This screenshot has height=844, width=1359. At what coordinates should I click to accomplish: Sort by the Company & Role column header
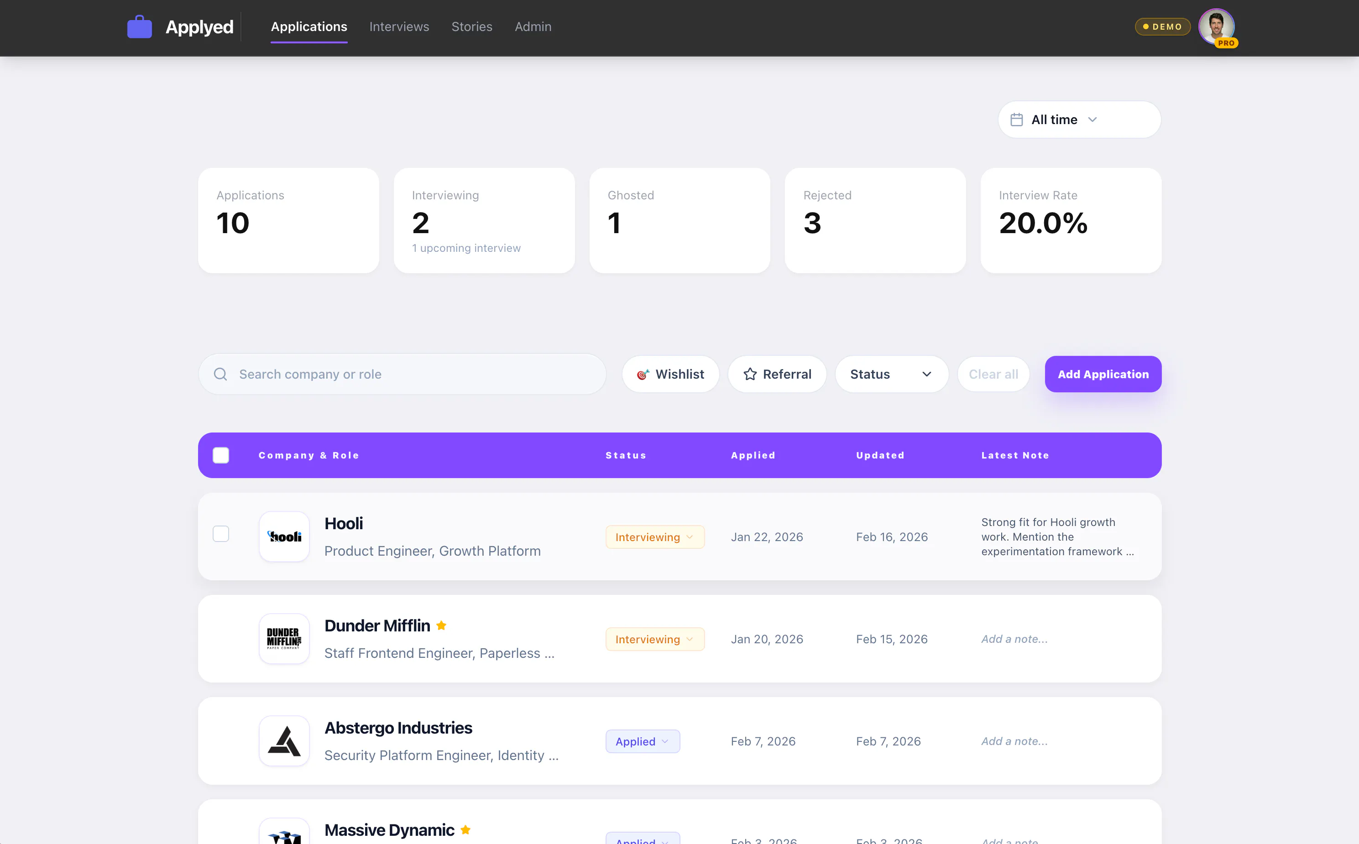[x=309, y=455]
